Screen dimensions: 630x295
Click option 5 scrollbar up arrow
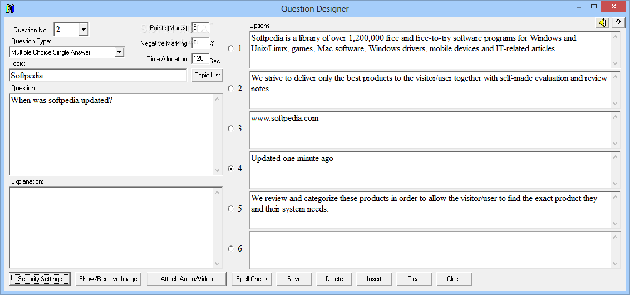pos(616,198)
